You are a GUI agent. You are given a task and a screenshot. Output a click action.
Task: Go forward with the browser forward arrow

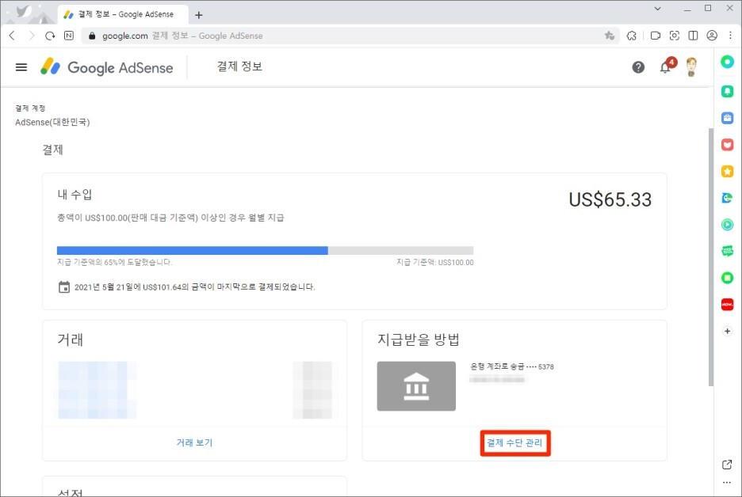pos(31,36)
